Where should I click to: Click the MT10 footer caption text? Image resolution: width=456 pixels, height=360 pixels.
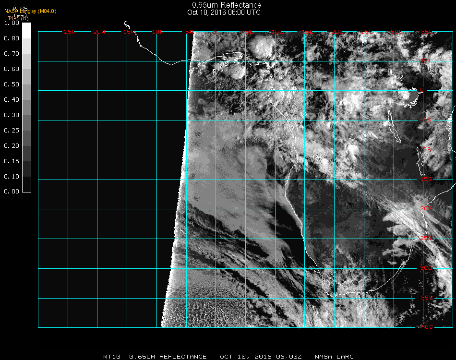(111, 357)
